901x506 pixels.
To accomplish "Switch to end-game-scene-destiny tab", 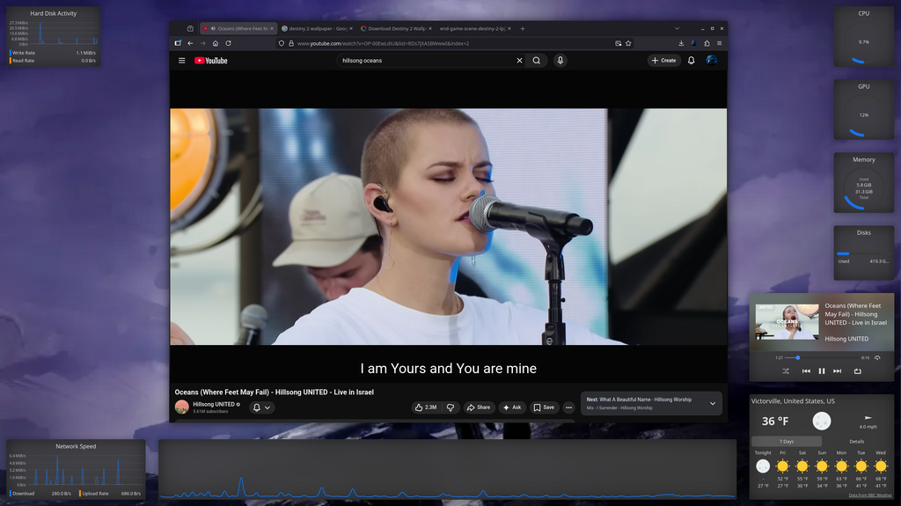I will click(474, 28).
